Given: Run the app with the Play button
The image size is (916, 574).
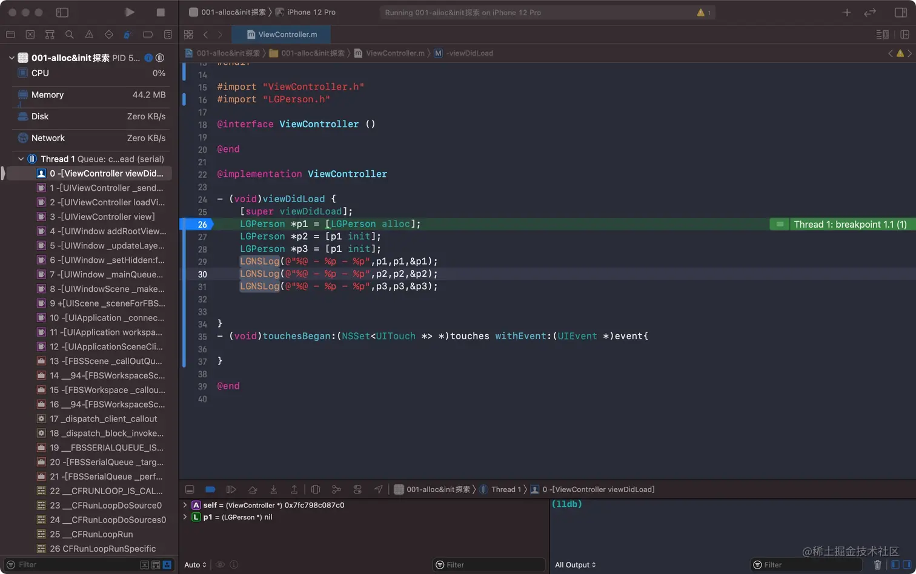Looking at the screenshot, I should pyautogui.click(x=130, y=12).
